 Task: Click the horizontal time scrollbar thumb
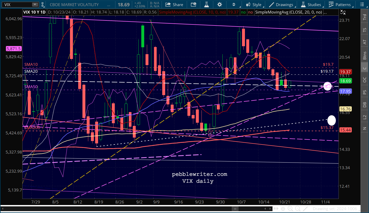[x=235, y=209]
